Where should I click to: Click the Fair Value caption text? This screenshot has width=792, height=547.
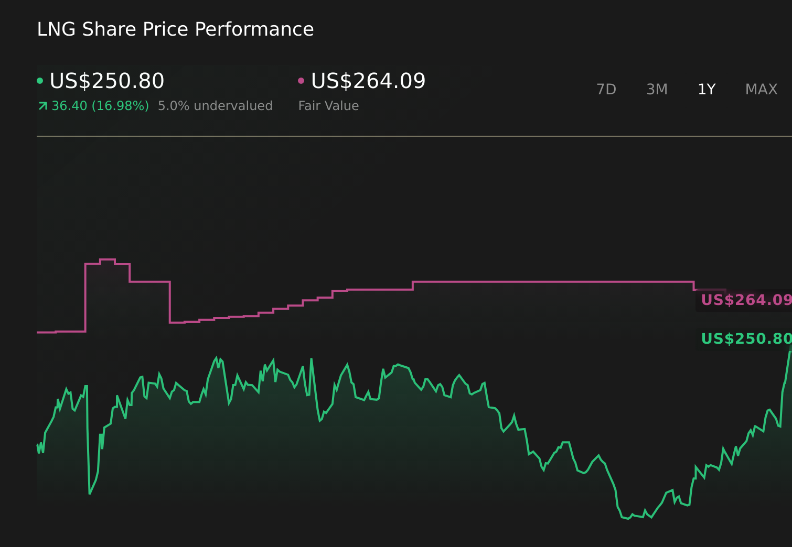[x=328, y=105]
